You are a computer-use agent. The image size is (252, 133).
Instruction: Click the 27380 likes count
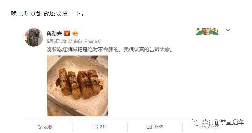coord(213,127)
